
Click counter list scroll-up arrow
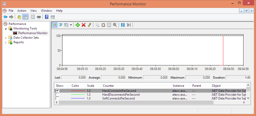pyautogui.click(x=248, y=85)
